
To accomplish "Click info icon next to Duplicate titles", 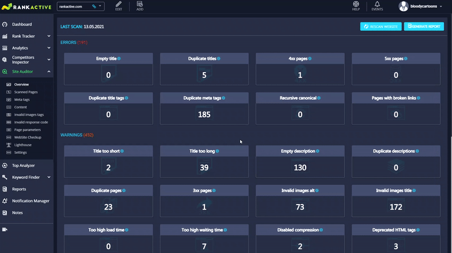I will 219,59.
